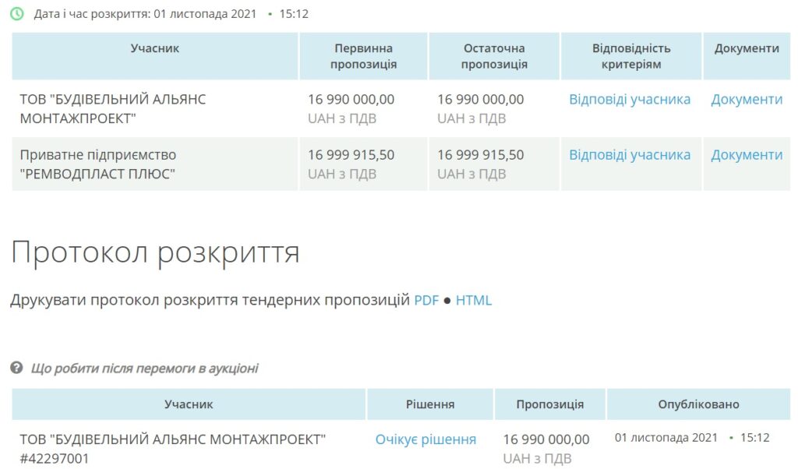Open Документи link for БУДІВЕЛЬНИЙ АЛЬЯНС МОНТАЖПРОЕКТ
The height and width of the screenshot is (469, 798).
tap(747, 100)
